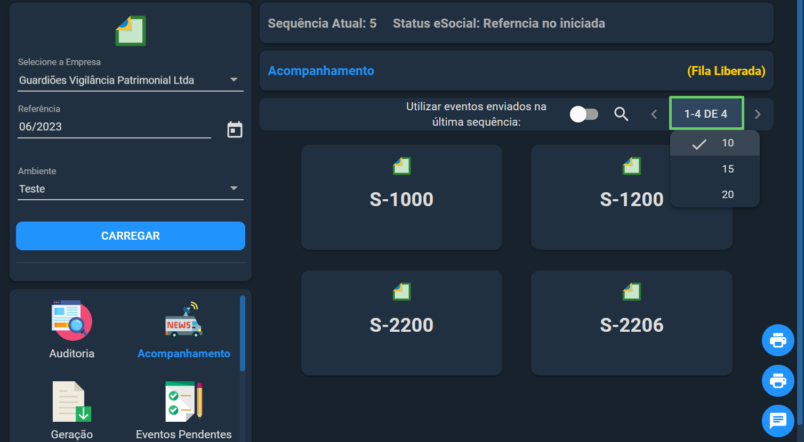Open the S-1200 event card

pyautogui.click(x=632, y=197)
